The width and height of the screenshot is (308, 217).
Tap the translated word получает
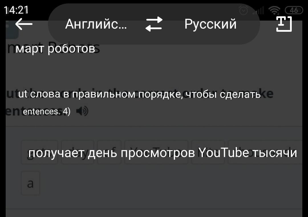[x=57, y=153]
